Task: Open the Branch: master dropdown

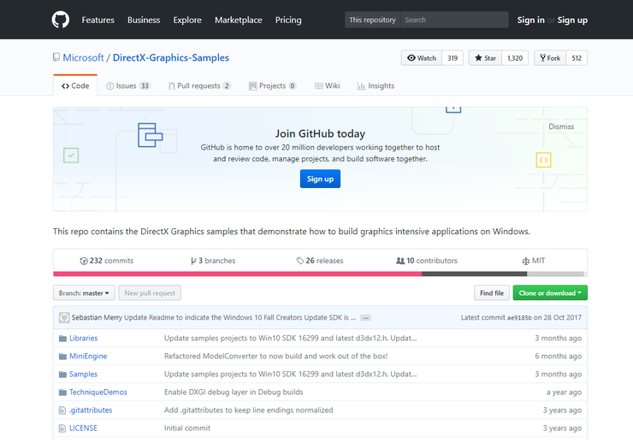Action: point(84,293)
